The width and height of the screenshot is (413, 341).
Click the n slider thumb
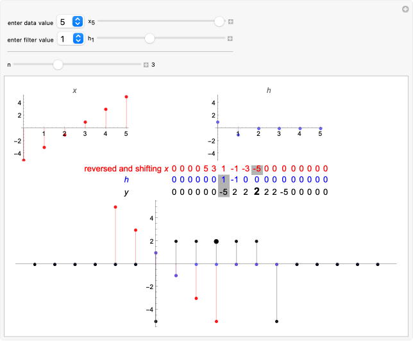click(58, 65)
